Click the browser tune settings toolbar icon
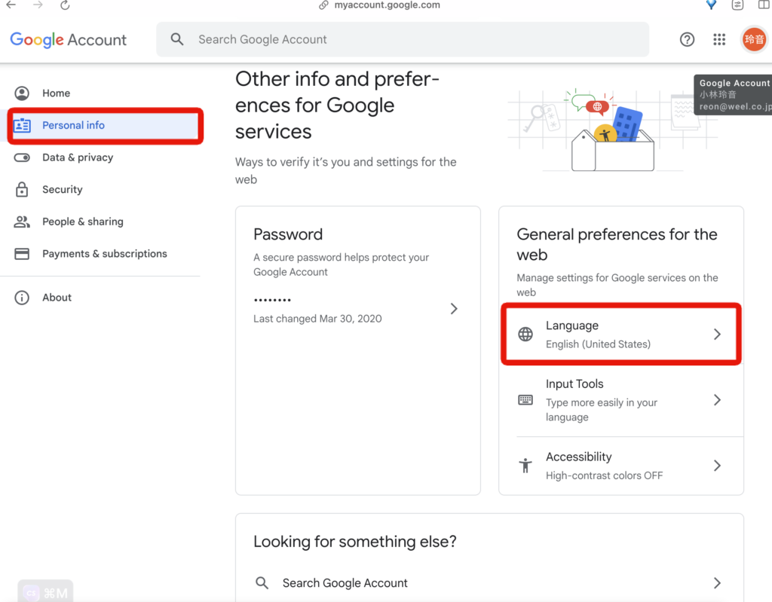Viewport: 772px width, 602px height. click(x=737, y=5)
